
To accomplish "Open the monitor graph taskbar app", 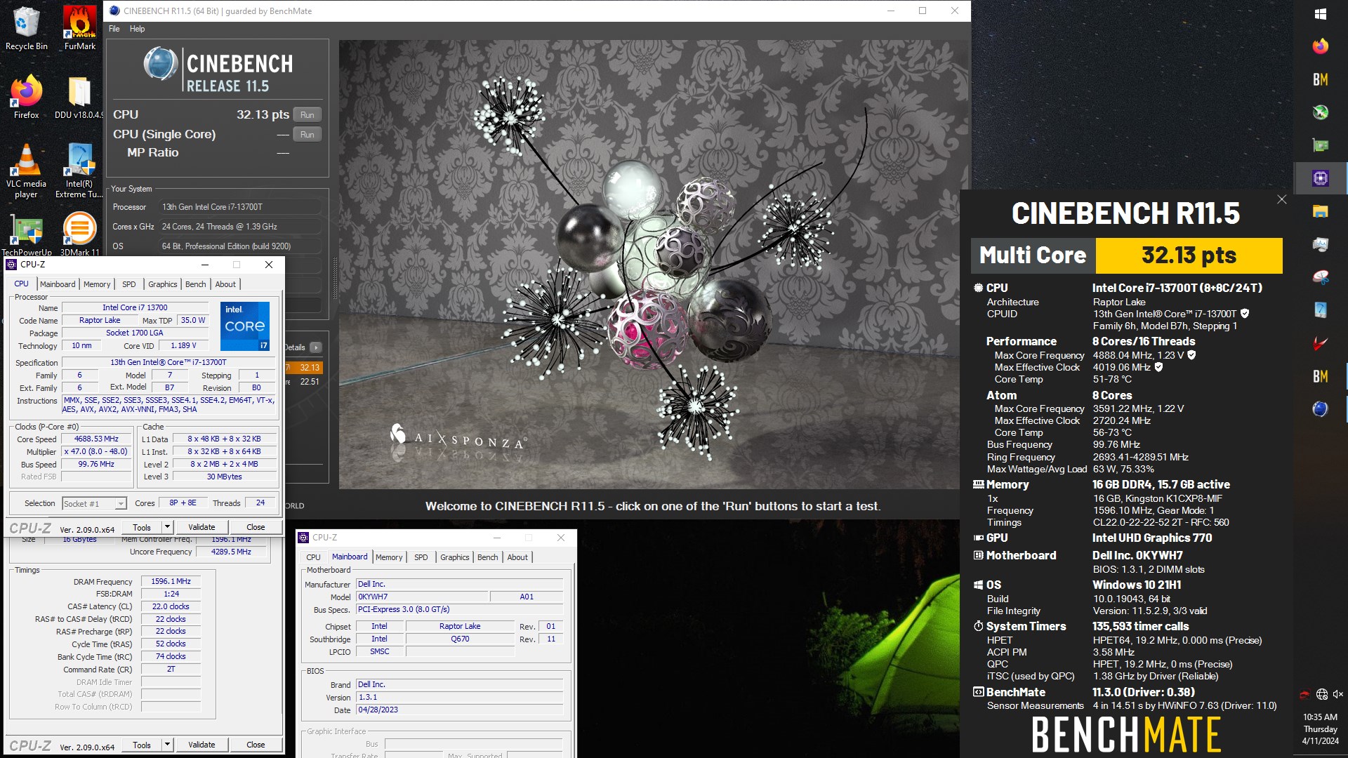I will (x=1320, y=244).
